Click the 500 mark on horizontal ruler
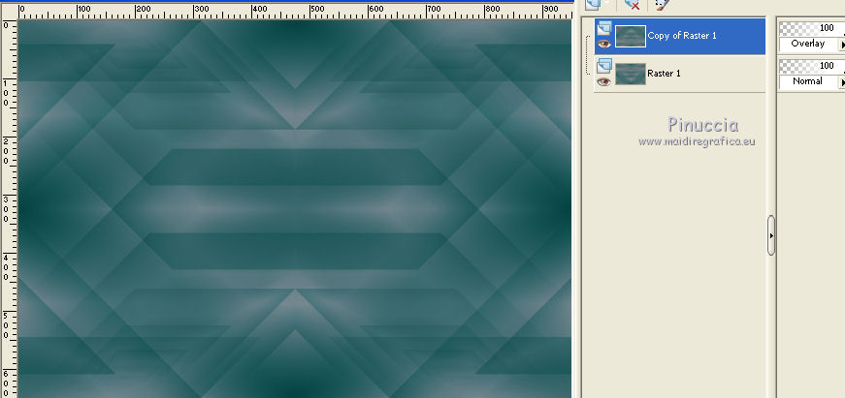845x398 pixels. click(x=316, y=9)
